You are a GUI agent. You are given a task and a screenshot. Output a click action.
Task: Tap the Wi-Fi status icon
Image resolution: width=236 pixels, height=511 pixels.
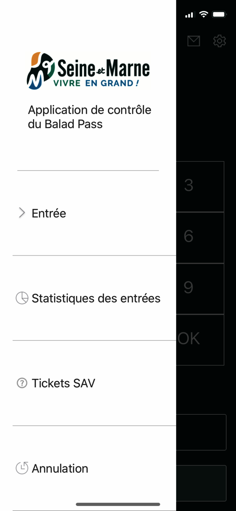point(204,14)
